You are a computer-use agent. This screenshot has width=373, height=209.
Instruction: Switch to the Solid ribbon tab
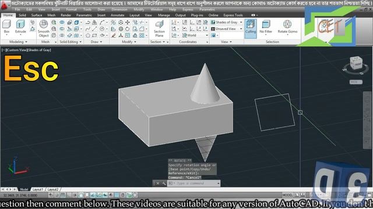[x=22, y=15]
